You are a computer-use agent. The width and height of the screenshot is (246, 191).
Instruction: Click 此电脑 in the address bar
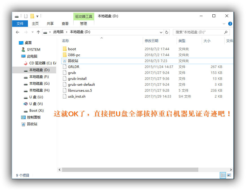(58, 32)
